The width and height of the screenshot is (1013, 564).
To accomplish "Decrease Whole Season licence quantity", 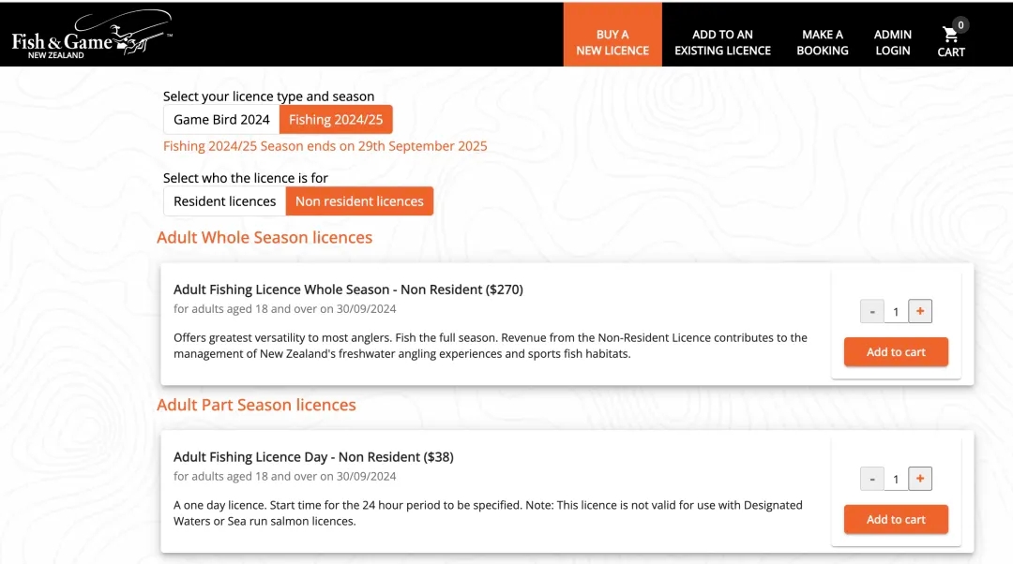I will (871, 312).
